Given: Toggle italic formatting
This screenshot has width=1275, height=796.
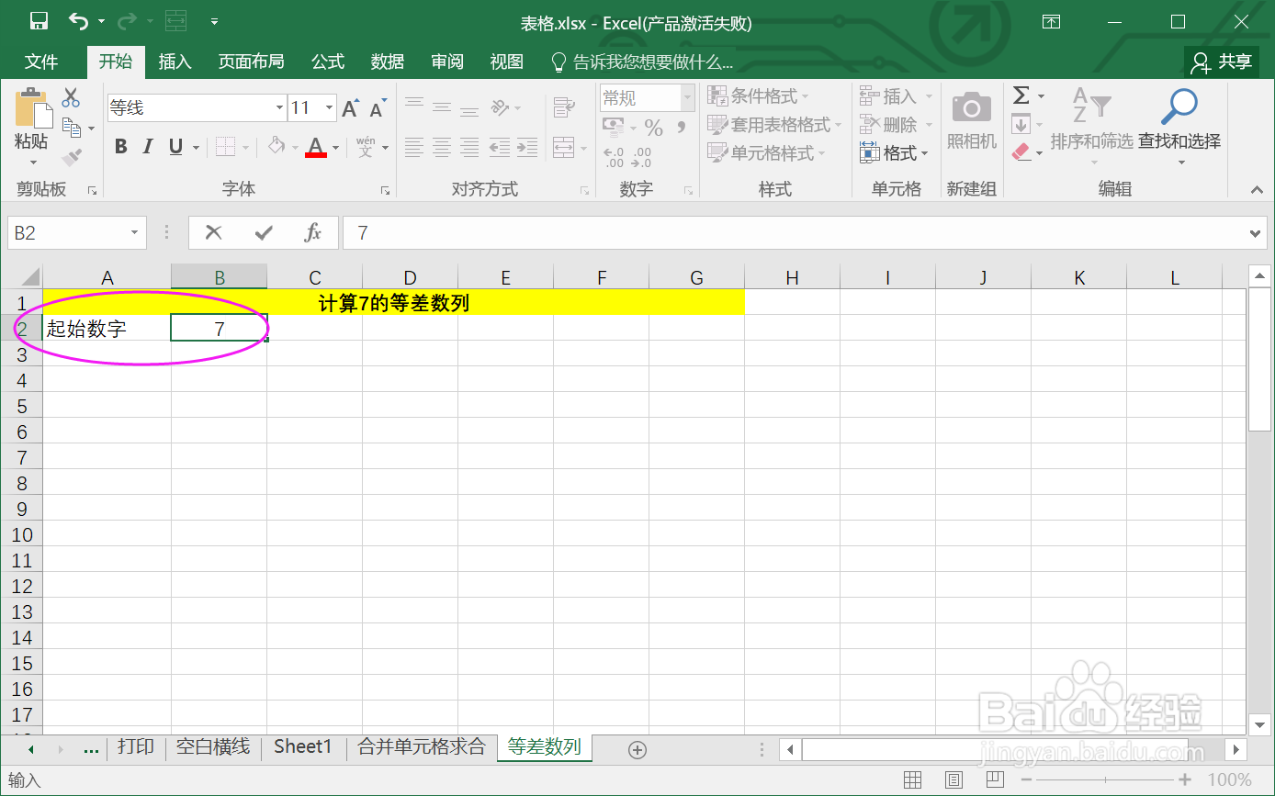Looking at the screenshot, I should coord(149,145).
